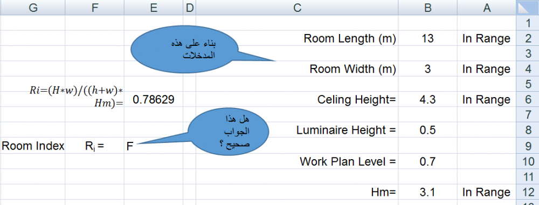Select row 10 header

(528, 161)
